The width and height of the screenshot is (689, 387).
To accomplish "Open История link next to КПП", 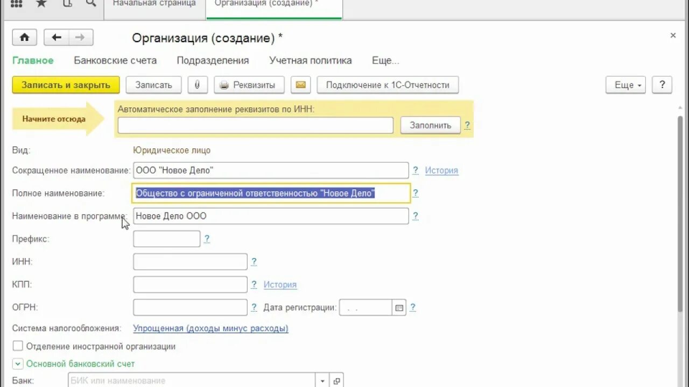I will [x=280, y=284].
